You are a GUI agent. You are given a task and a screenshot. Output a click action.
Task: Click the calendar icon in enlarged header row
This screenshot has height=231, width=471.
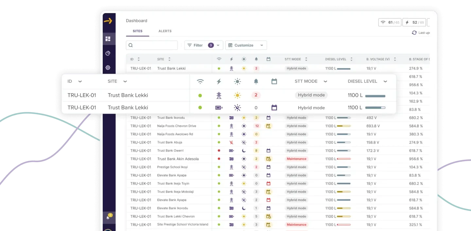(274, 81)
